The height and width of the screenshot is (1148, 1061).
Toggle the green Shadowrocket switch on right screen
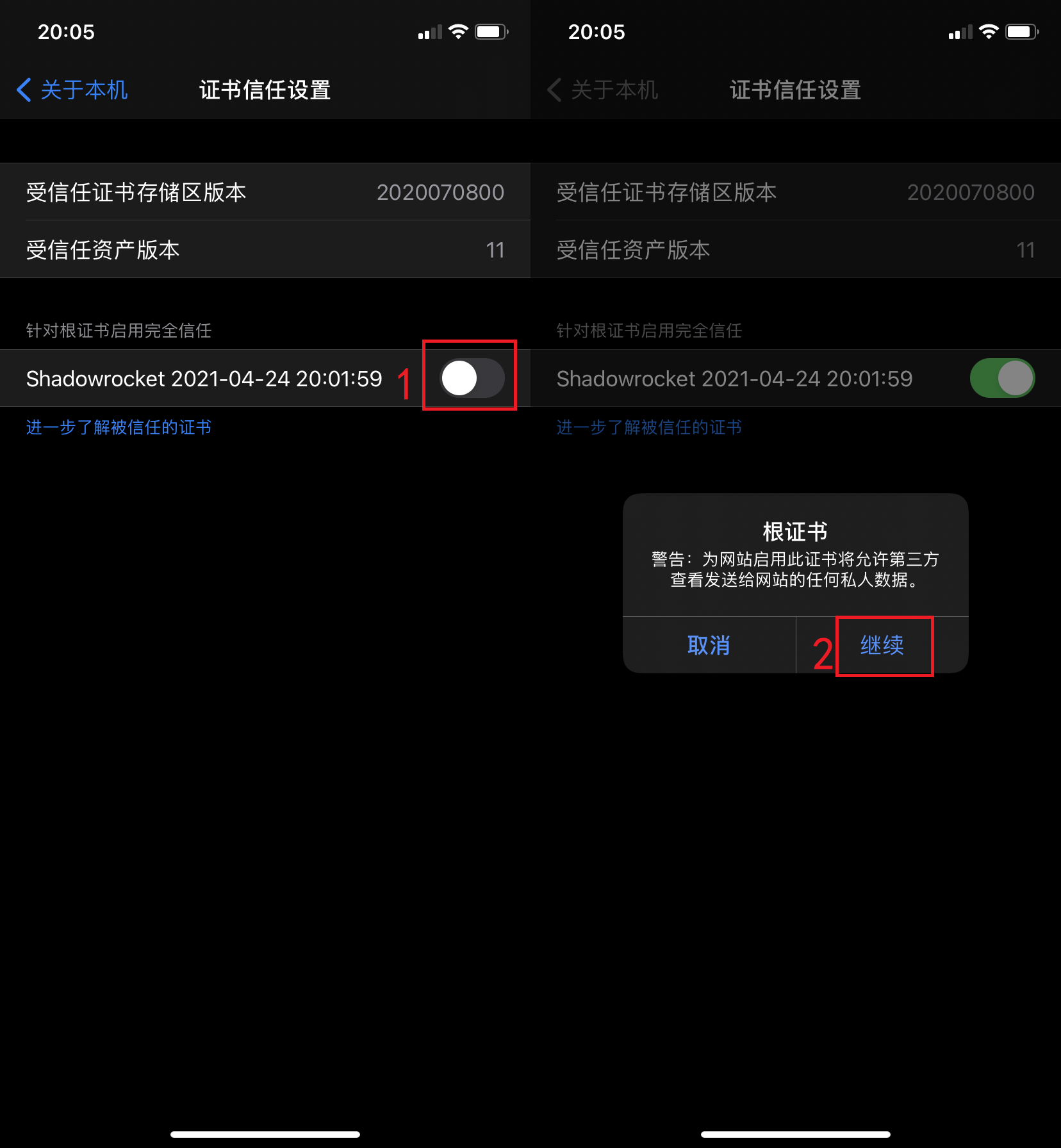coord(1002,378)
